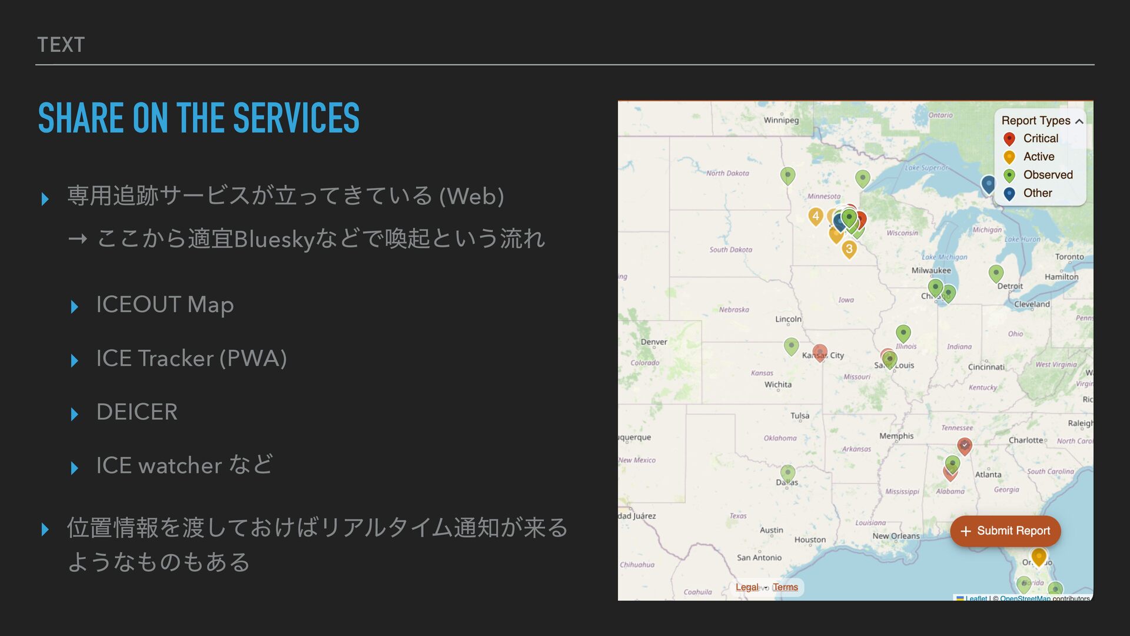Click the Other blue legend entry

(x=1037, y=193)
